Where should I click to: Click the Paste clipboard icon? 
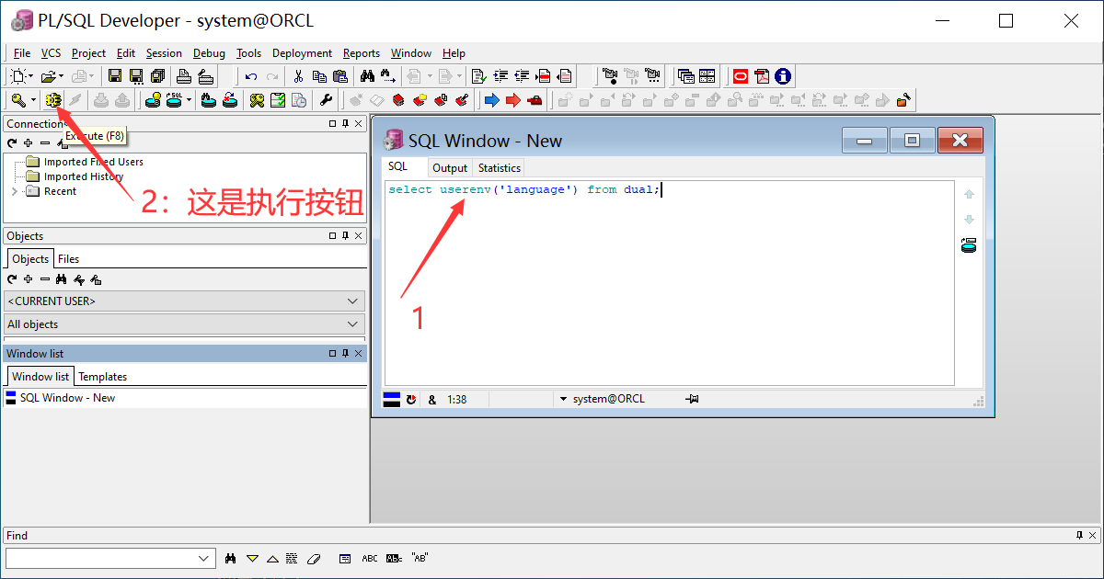pos(340,76)
